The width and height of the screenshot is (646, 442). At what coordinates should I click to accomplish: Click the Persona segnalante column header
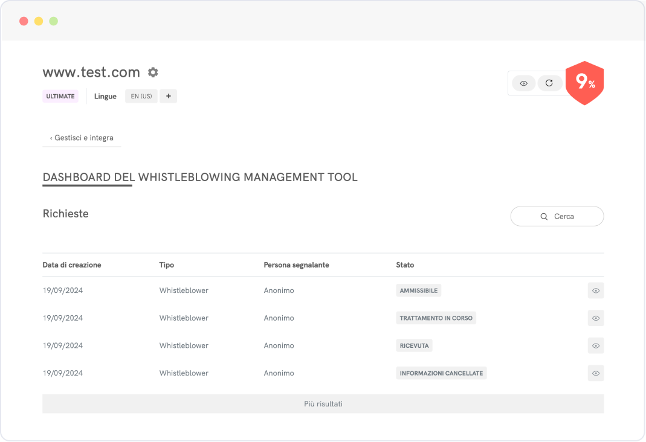(296, 265)
